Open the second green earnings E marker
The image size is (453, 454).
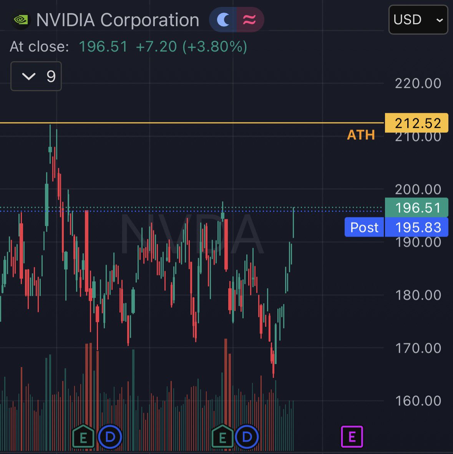(222, 437)
